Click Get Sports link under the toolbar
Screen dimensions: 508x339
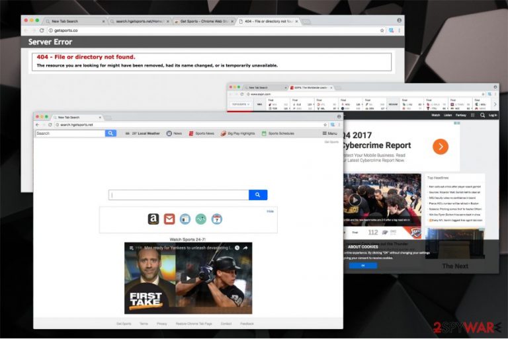pyautogui.click(x=331, y=142)
